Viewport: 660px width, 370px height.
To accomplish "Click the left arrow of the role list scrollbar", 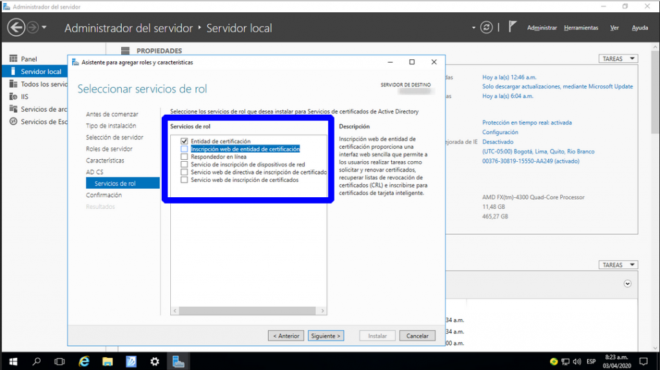I will pos(175,311).
